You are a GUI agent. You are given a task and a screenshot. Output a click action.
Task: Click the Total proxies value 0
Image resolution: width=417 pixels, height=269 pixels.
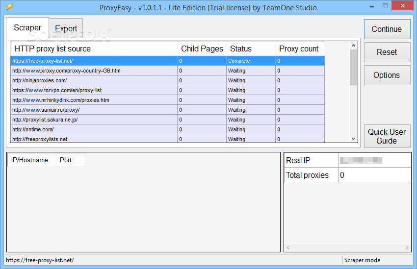374,175
